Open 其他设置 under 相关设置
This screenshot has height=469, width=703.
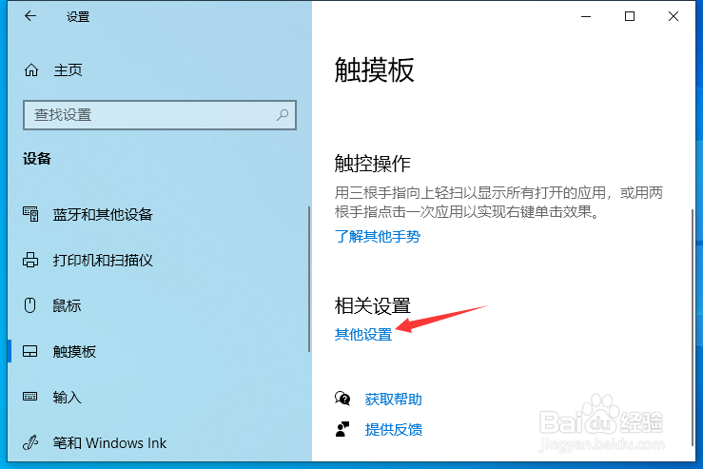[x=363, y=335]
